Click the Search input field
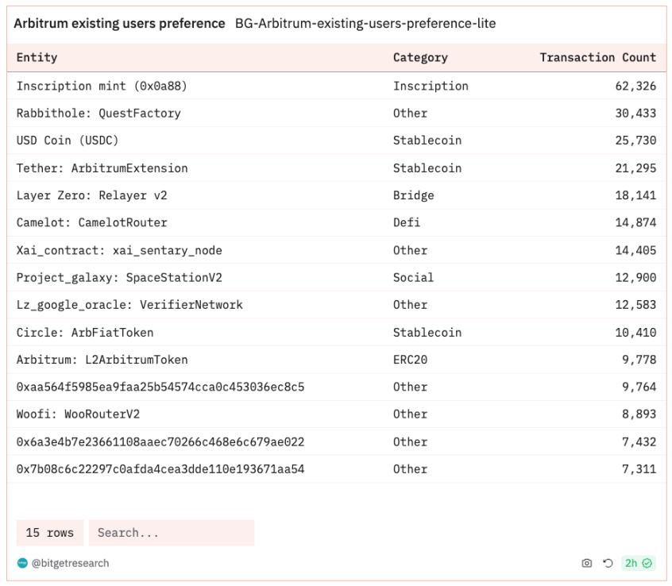672x586 pixels. [x=172, y=533]
